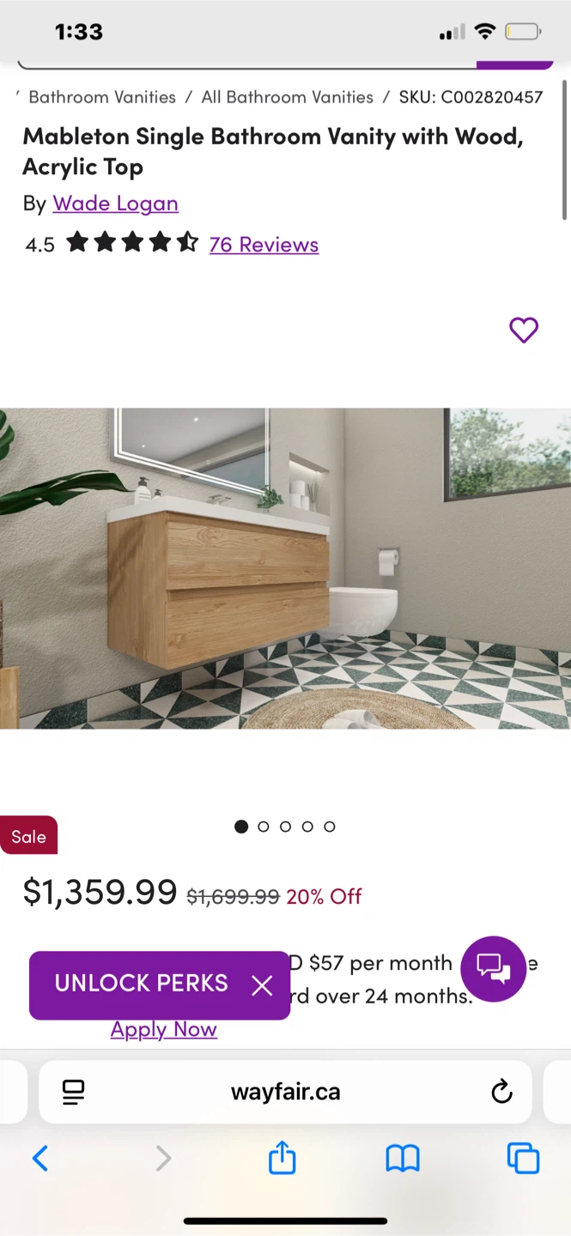Open page reader menu icon in address bar
Screen dimensions: 571x1236
(x=74, y=1092)
